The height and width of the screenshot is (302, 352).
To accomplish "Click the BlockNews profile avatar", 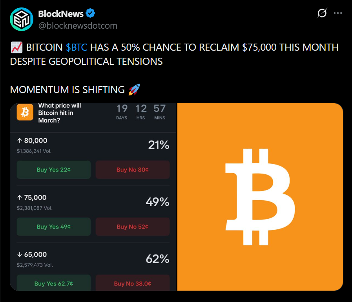I will [22, 19].
